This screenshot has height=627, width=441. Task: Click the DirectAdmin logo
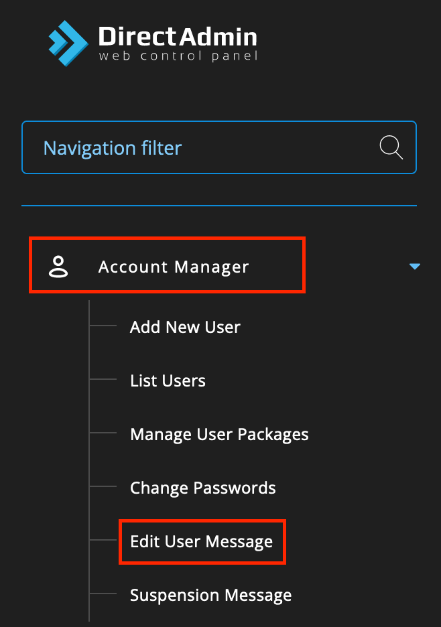click(x=152, y=43)
